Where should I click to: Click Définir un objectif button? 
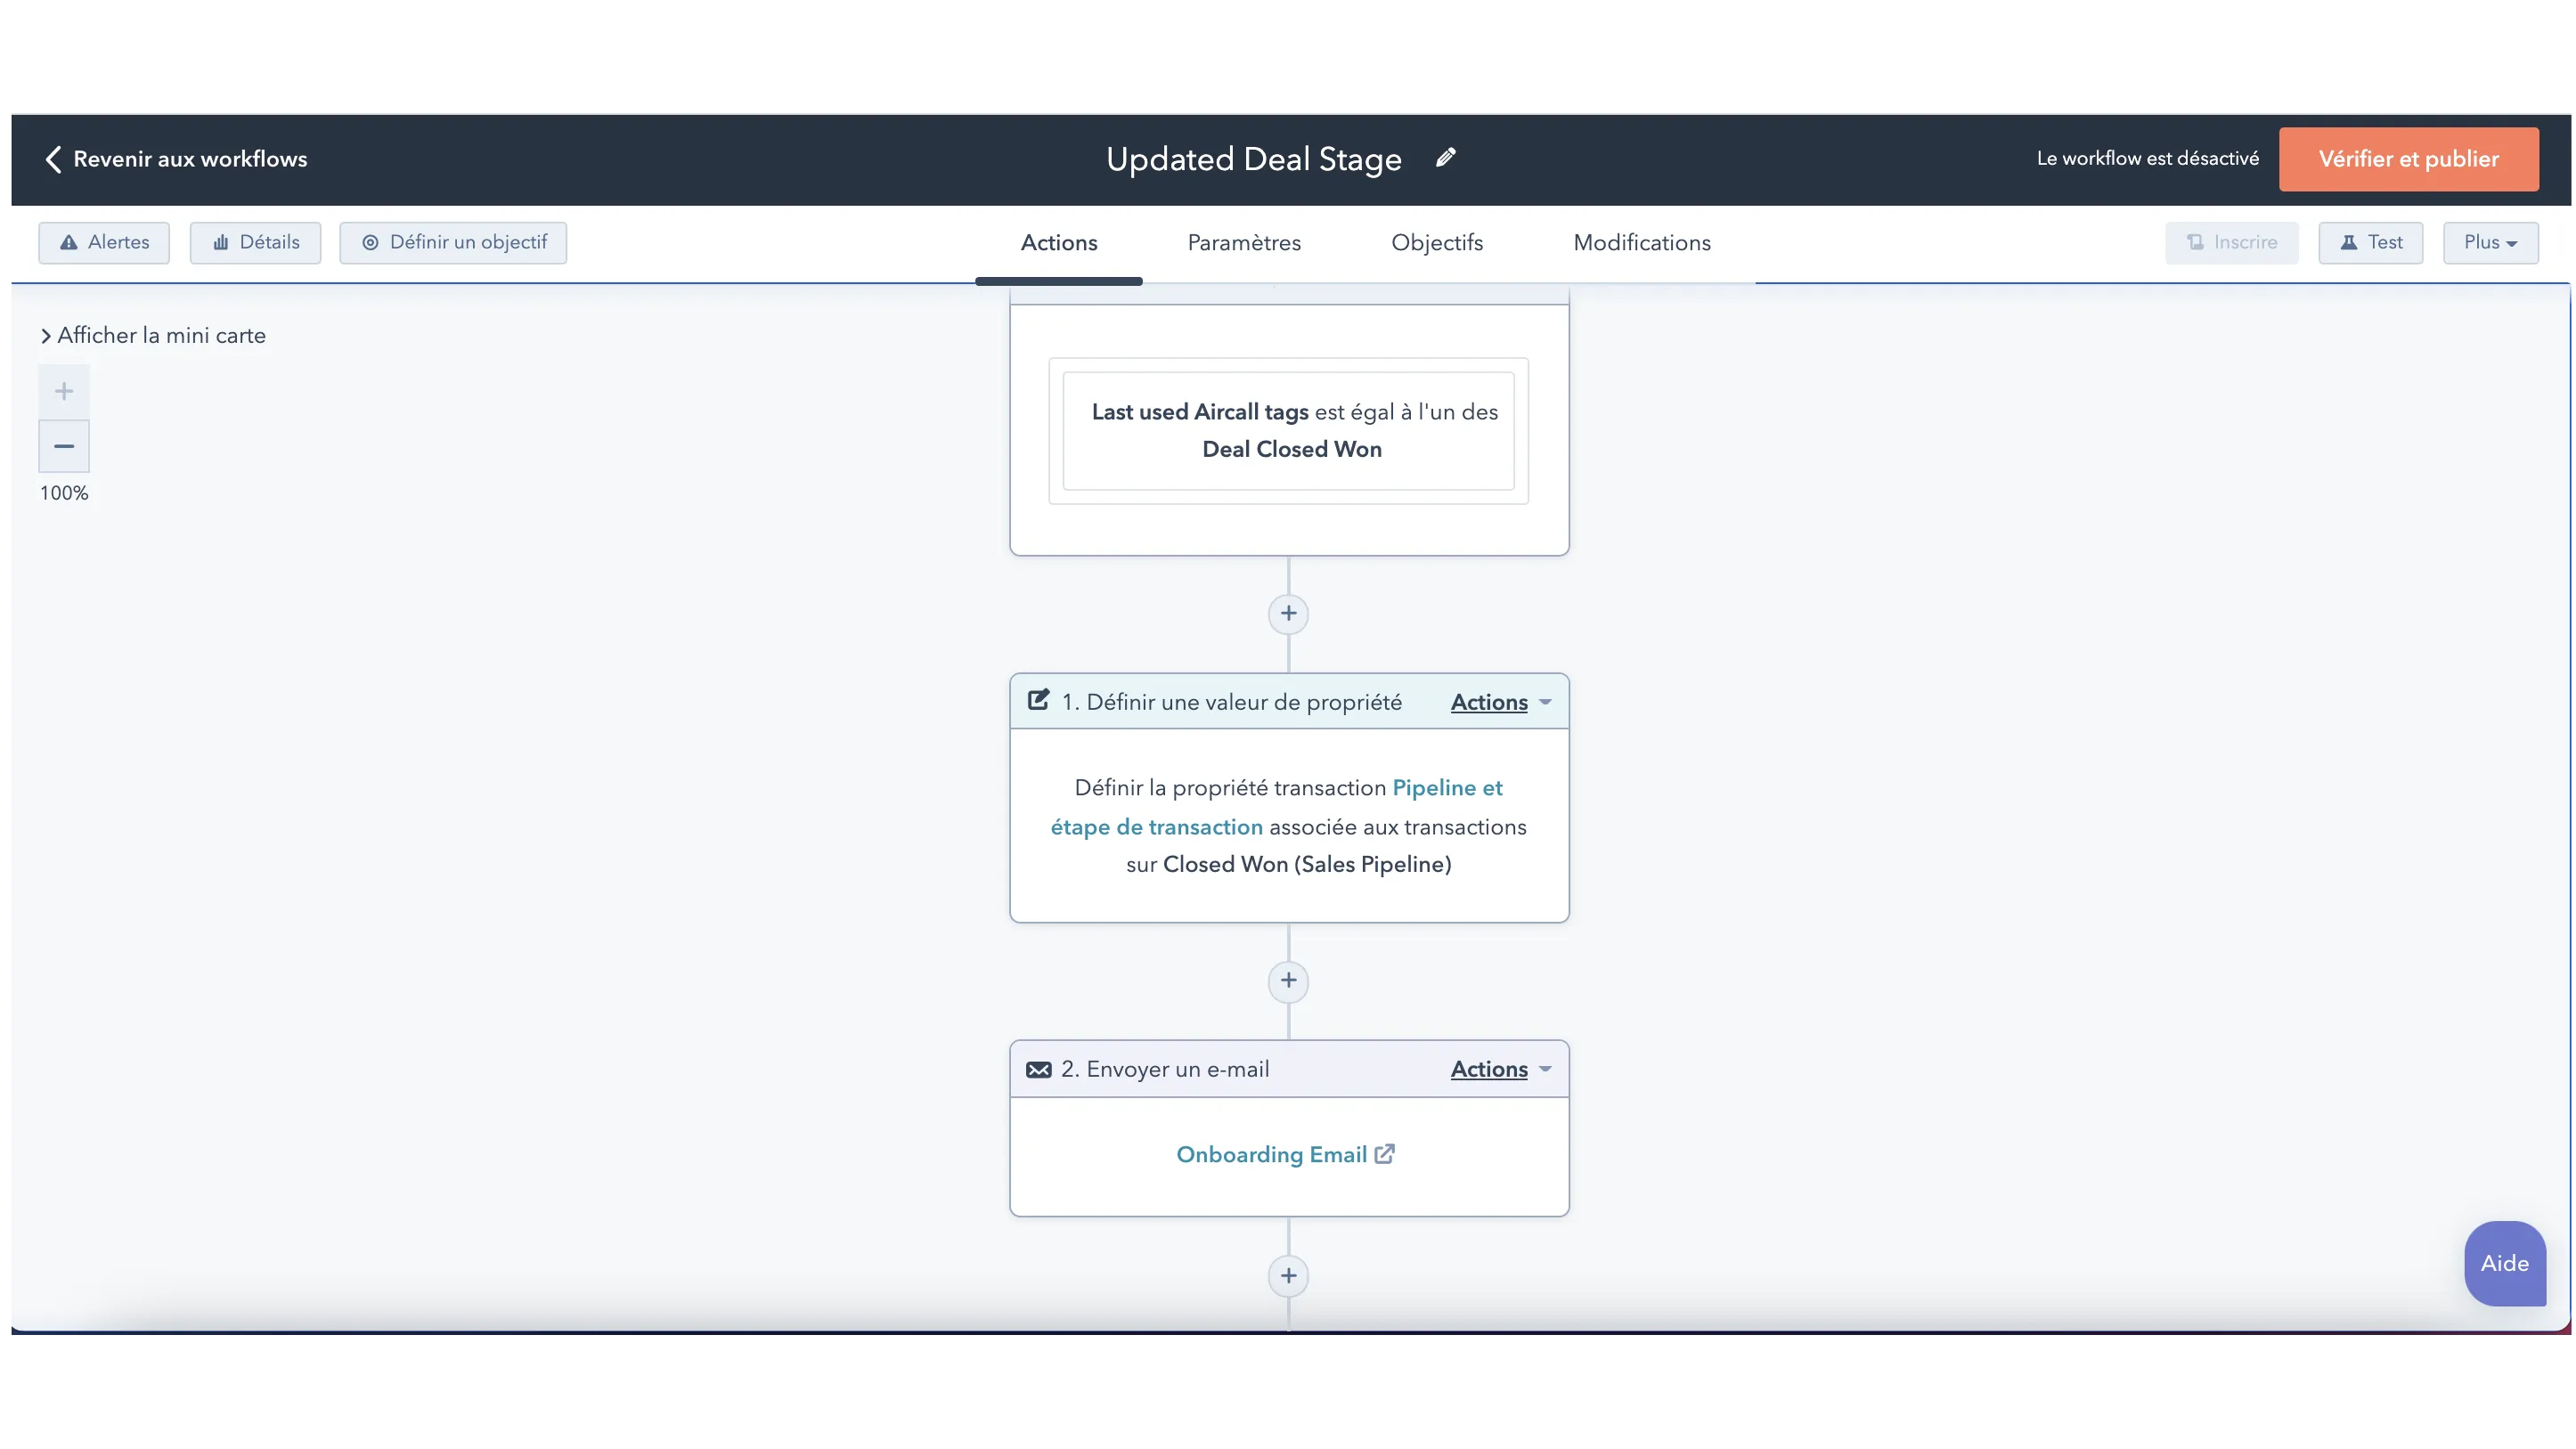[453, 242]
